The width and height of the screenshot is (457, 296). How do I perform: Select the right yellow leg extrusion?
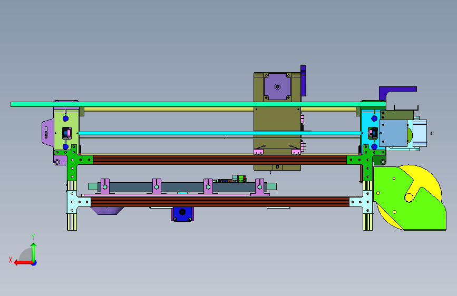pyautogui.click(x=368, y=222)
